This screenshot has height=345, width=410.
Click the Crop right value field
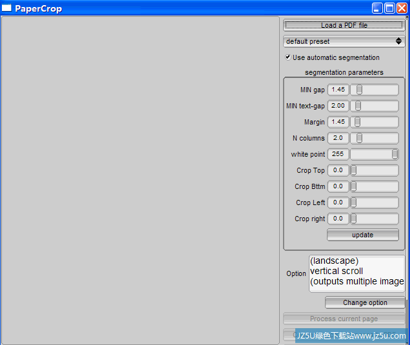click(x=338, y=219)
